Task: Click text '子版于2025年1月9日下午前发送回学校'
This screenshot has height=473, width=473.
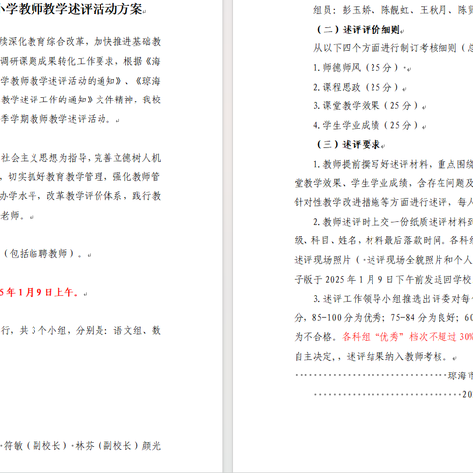Action: click(383, 279)
